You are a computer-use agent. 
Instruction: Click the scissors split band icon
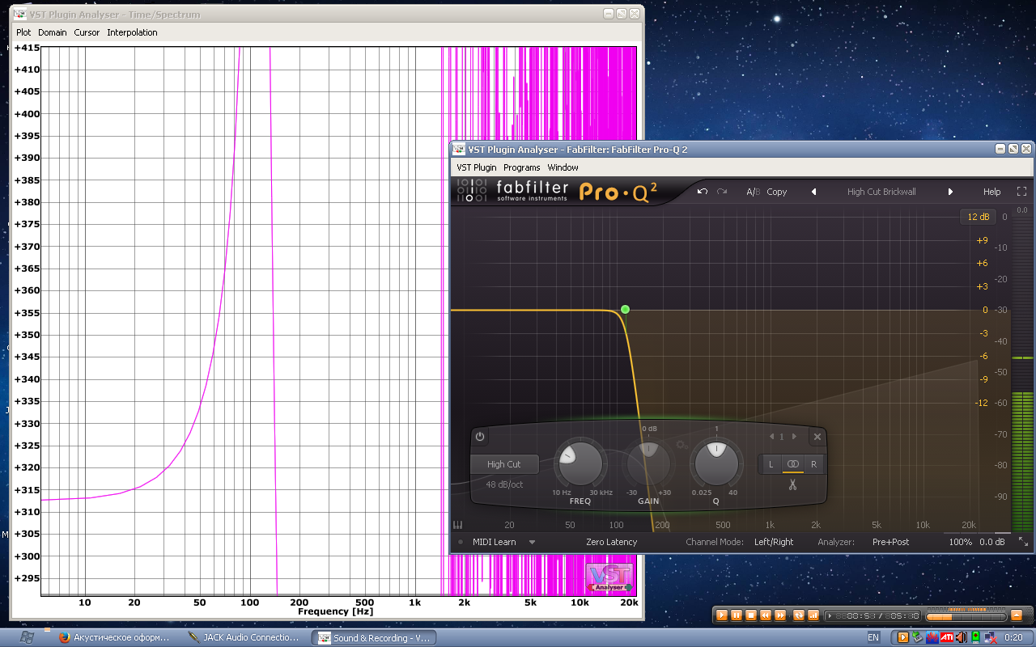(x=792, y=485)
